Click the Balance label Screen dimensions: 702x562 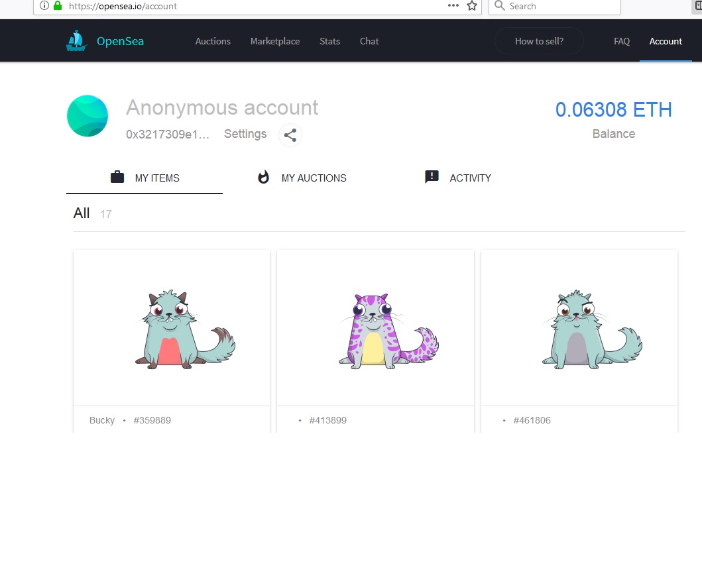click(613, 134)
